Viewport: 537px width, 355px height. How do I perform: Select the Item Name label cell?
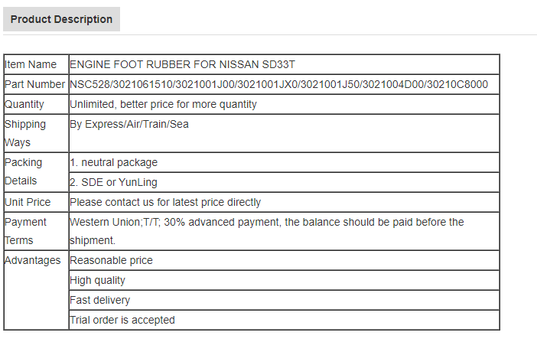(36, 64)
